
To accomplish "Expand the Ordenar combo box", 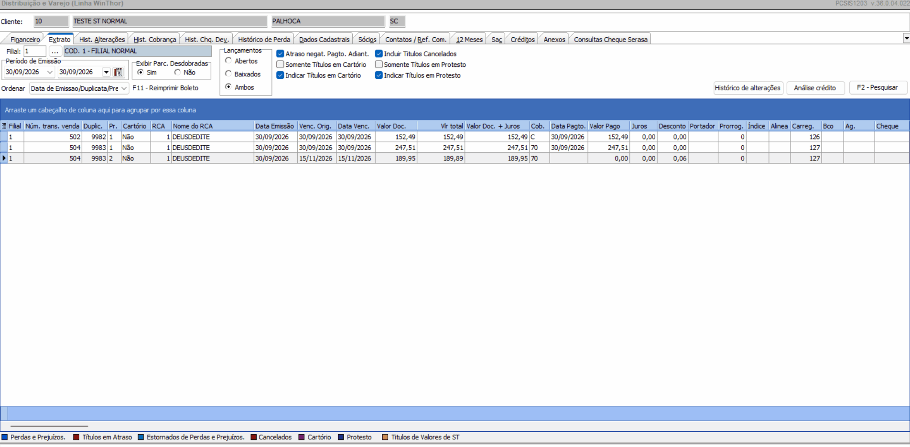I will (x=124, y=88).
